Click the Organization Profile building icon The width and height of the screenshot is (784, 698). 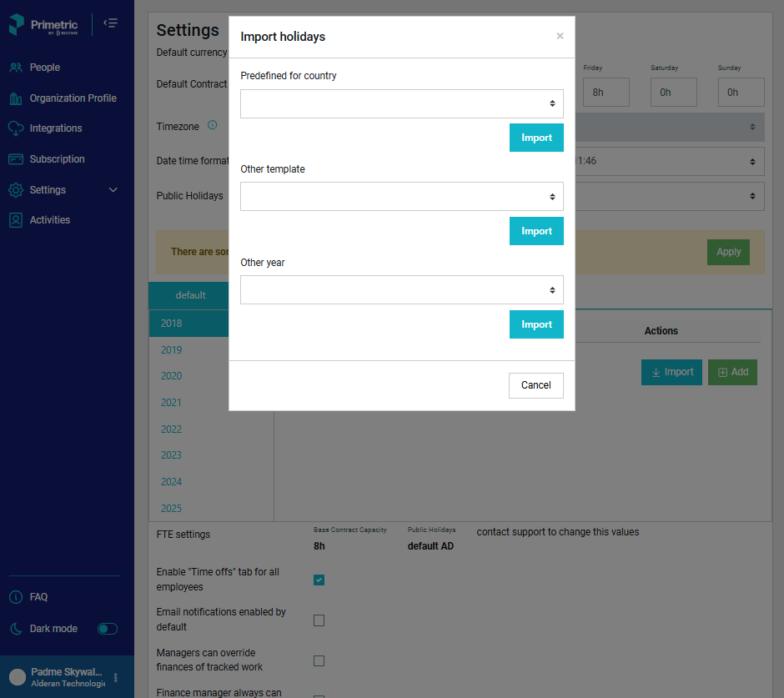tap(16, 98)
